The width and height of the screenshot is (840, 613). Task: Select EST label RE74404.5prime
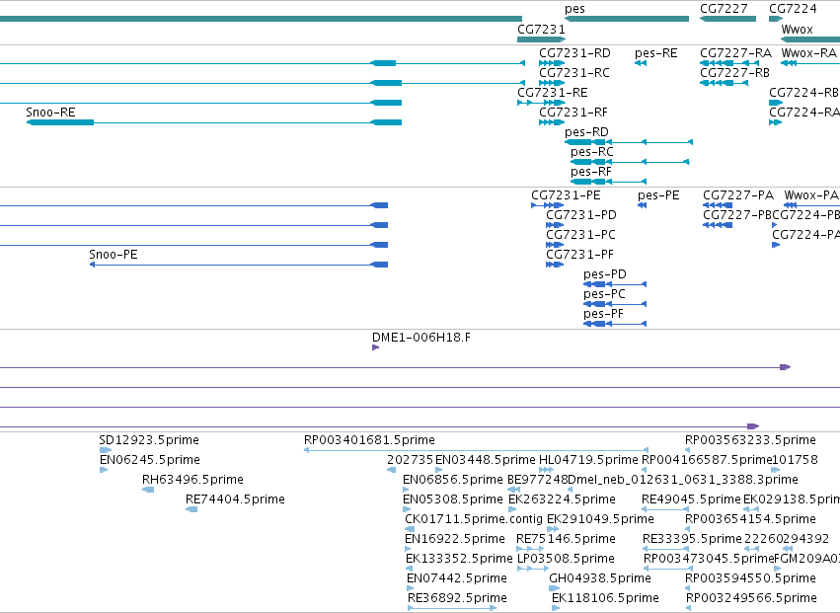coord(235,499)
